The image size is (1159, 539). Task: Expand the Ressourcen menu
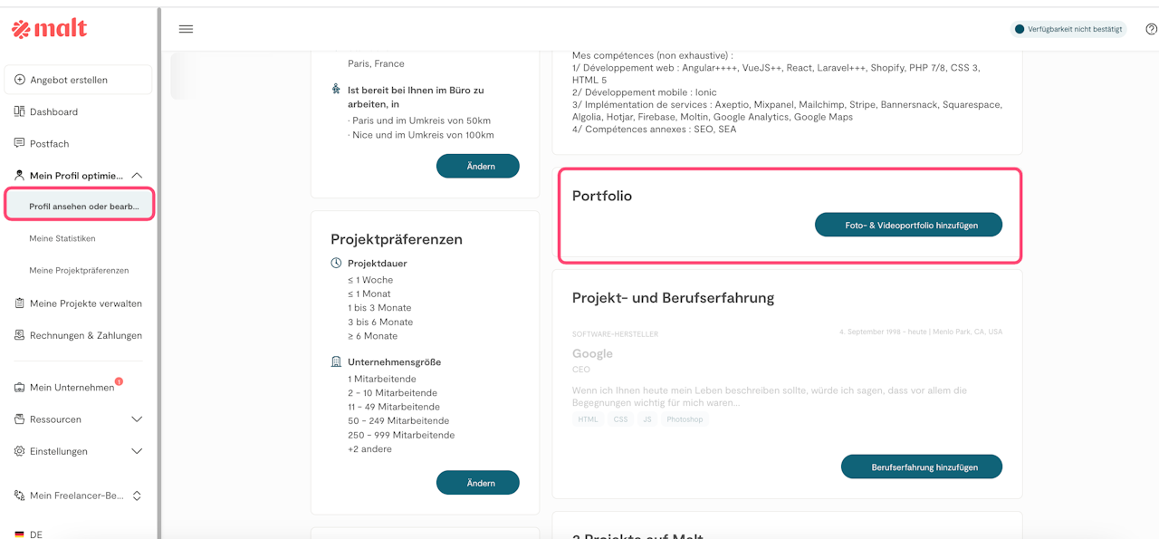click(x=137, y=419)
